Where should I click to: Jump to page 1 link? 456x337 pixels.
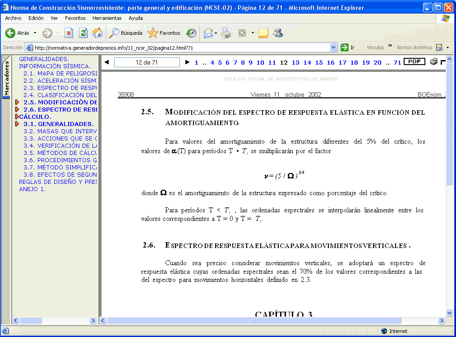(x=197, y=63)
